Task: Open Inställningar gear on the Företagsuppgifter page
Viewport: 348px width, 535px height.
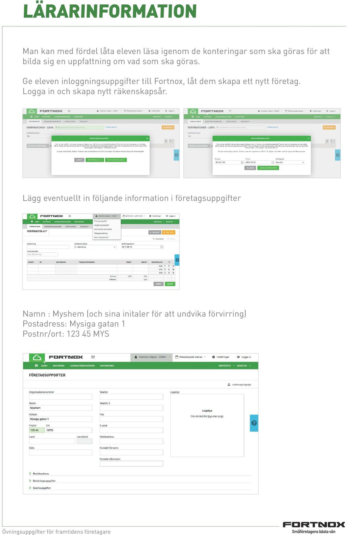Action: [x=220, y=357]
